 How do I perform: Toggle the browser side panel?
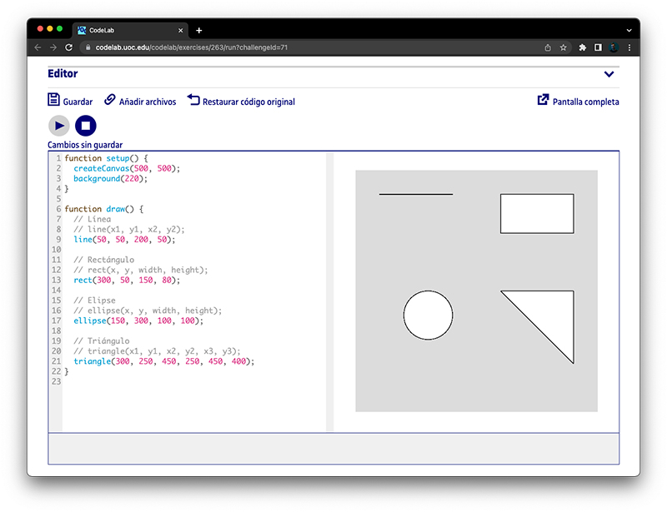pos(598,47)
